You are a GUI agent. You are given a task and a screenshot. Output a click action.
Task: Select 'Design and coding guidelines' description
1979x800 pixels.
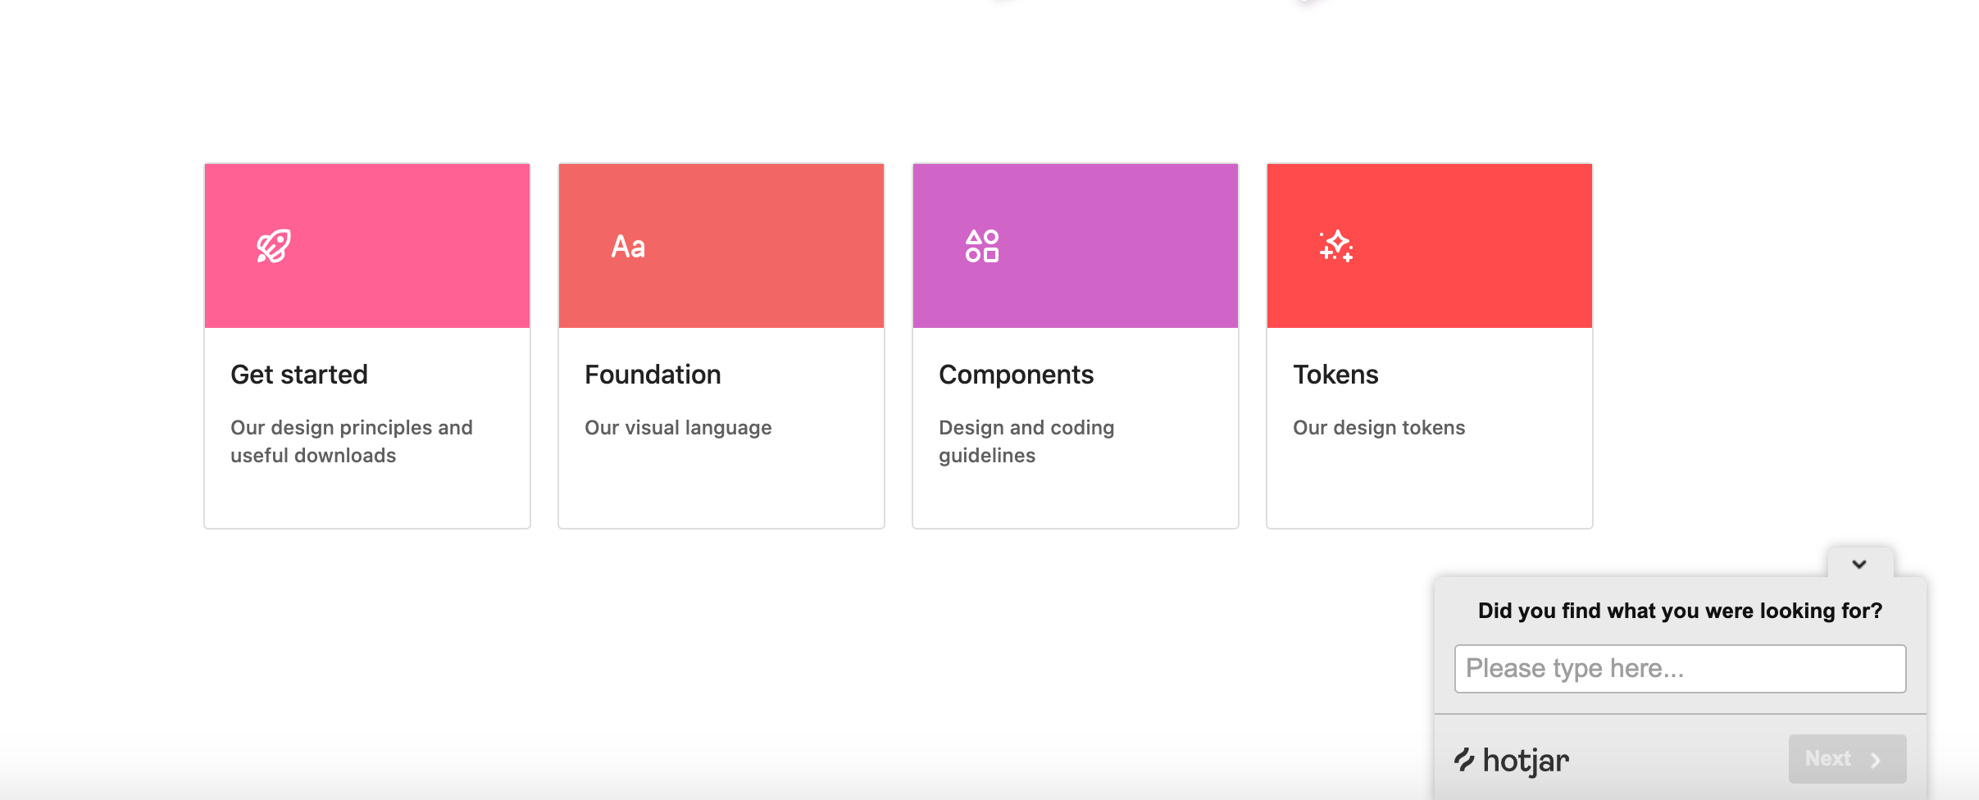(x=1026, y=442)
